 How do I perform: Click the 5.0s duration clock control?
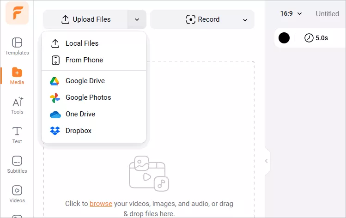coord(316,38)
